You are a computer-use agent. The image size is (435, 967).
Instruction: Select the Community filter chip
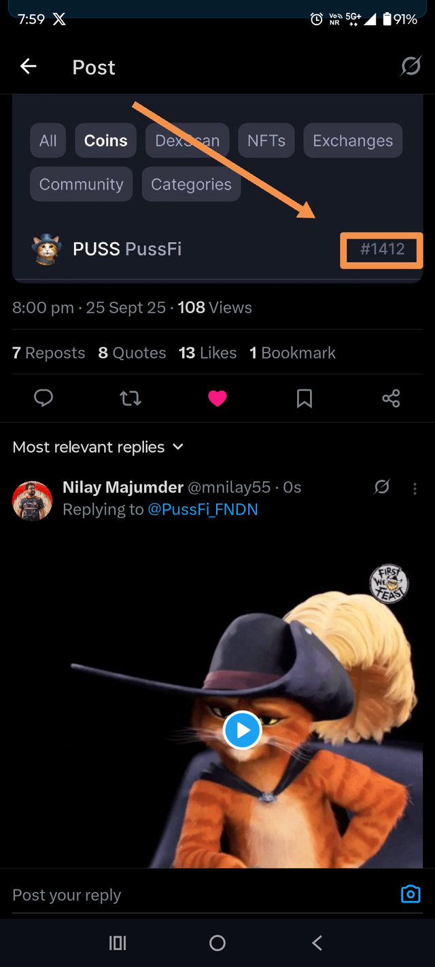(81, 184)
